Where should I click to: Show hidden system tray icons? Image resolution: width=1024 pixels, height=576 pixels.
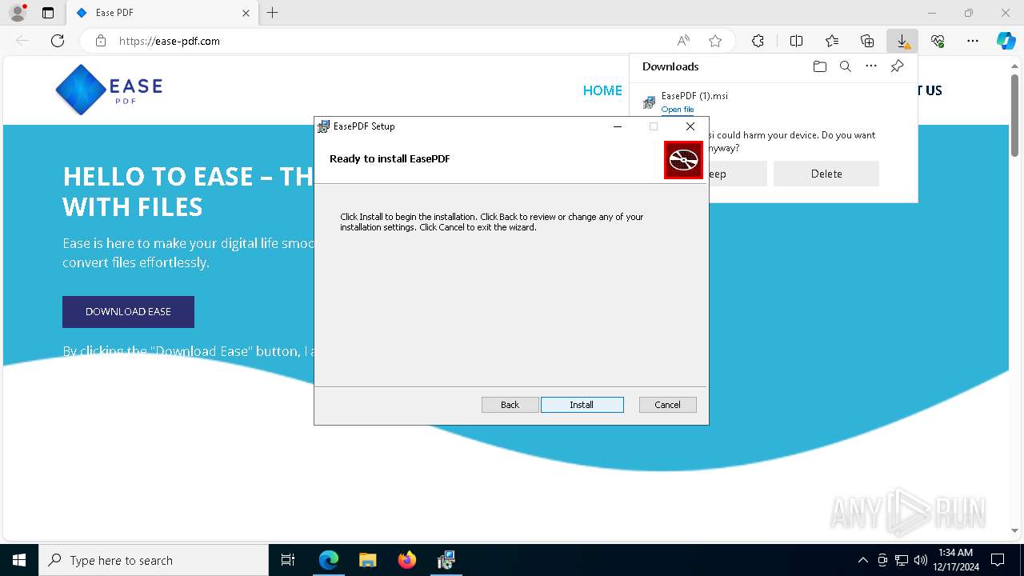click(x=862, y=560)
